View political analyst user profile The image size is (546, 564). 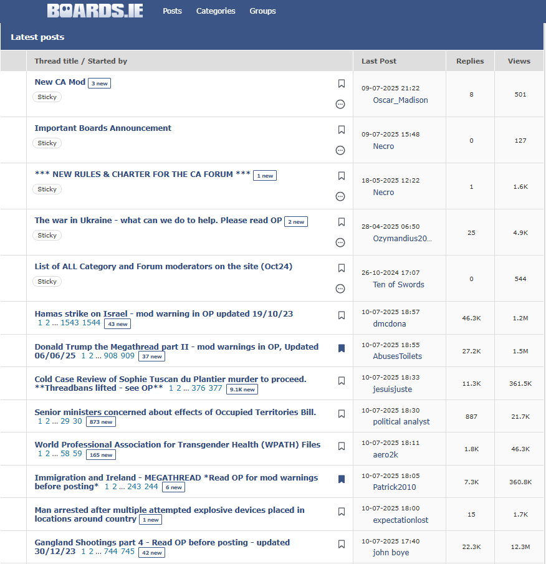[401, 421]
